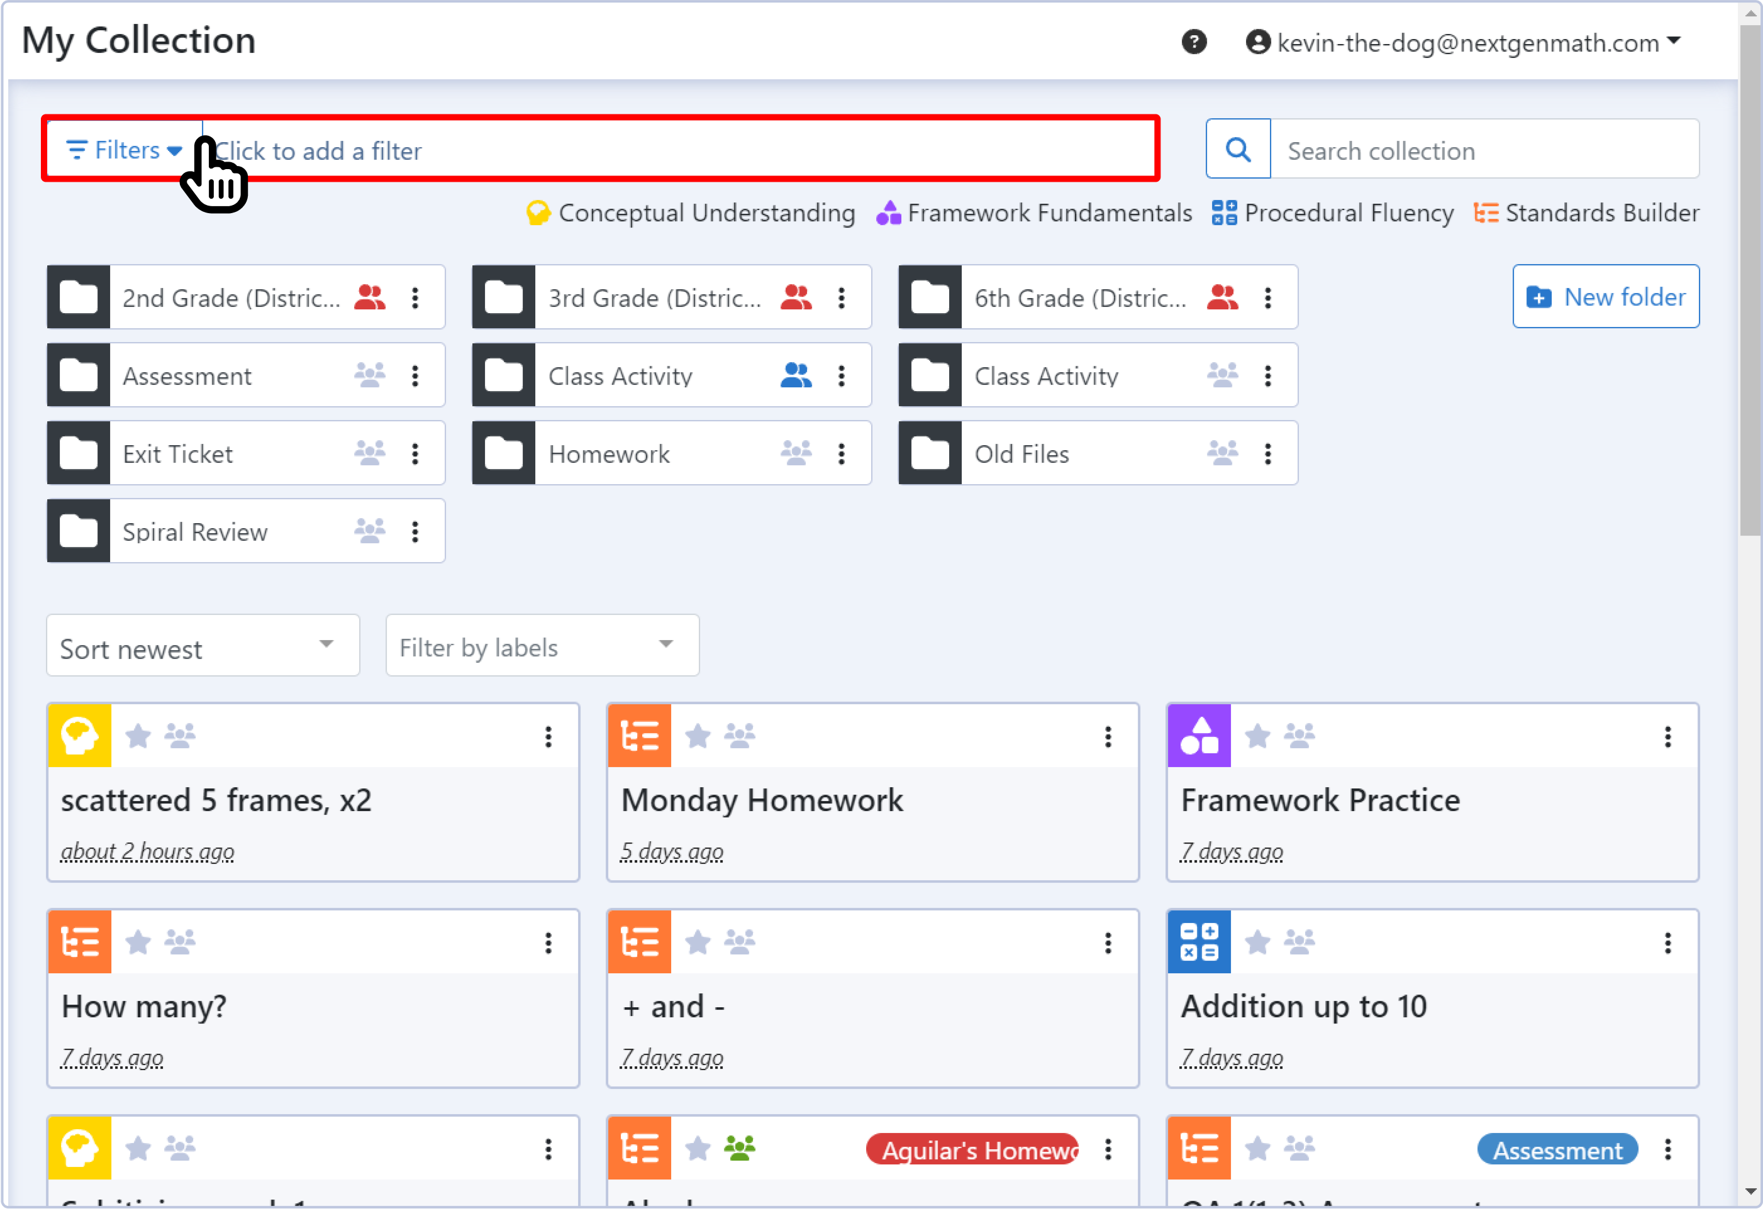Click share icon on Monday Homework card
The image size is (1763, 1209).
[x=740, y=735]
